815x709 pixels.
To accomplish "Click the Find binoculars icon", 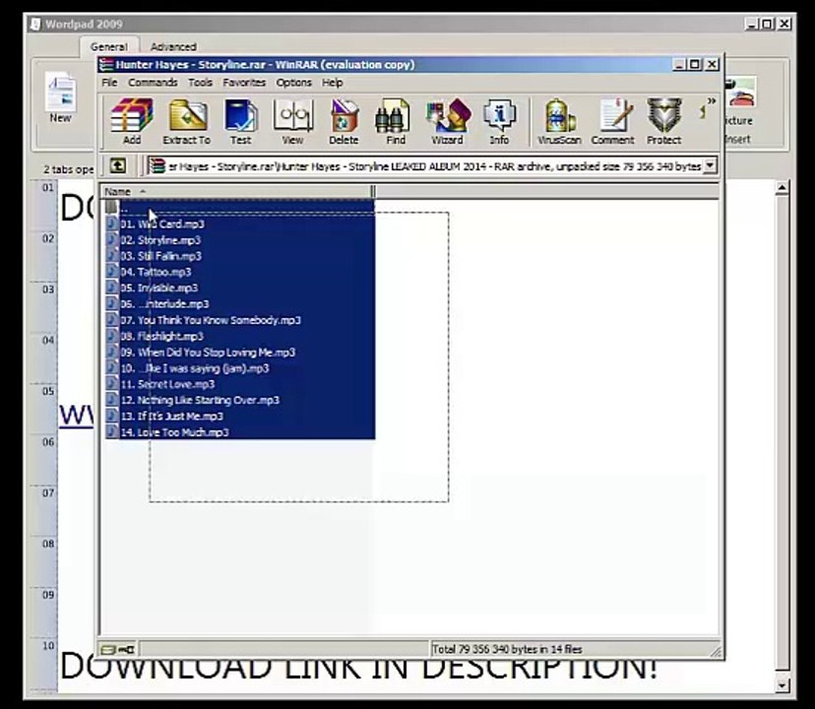I will tap(393, 115).
